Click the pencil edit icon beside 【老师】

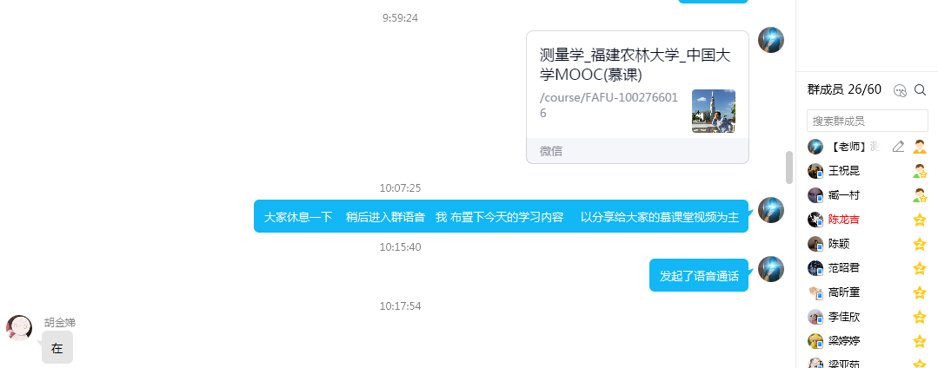[898, 147]
